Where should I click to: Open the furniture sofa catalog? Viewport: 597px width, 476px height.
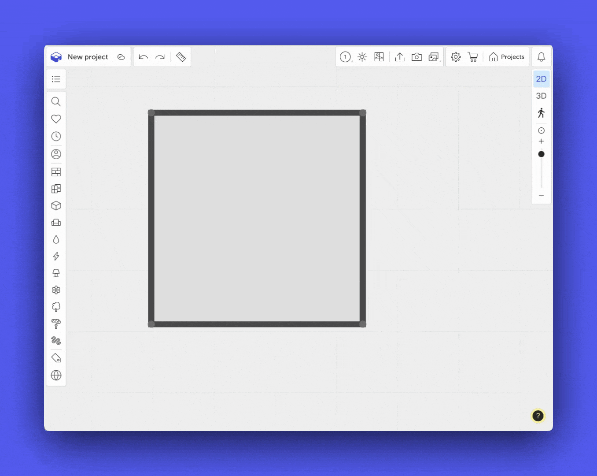(x=56, y=223)
